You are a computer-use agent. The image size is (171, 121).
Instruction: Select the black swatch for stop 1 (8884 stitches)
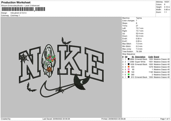[129, 59]
